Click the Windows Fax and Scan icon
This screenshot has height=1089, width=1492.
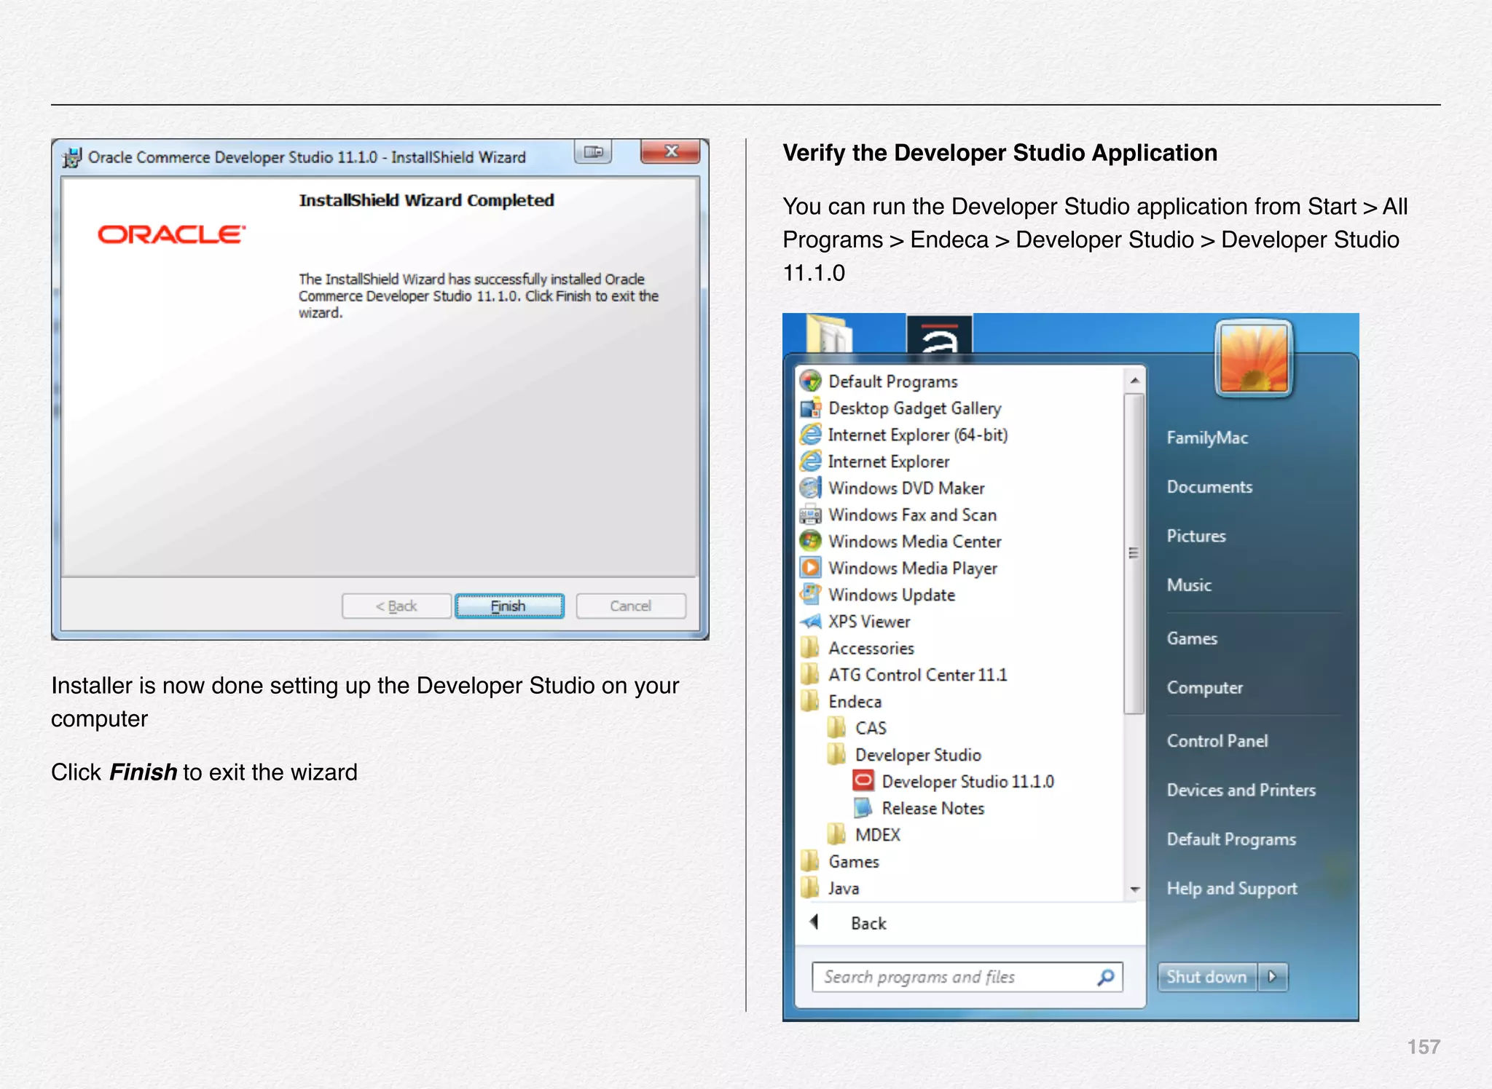810,515
